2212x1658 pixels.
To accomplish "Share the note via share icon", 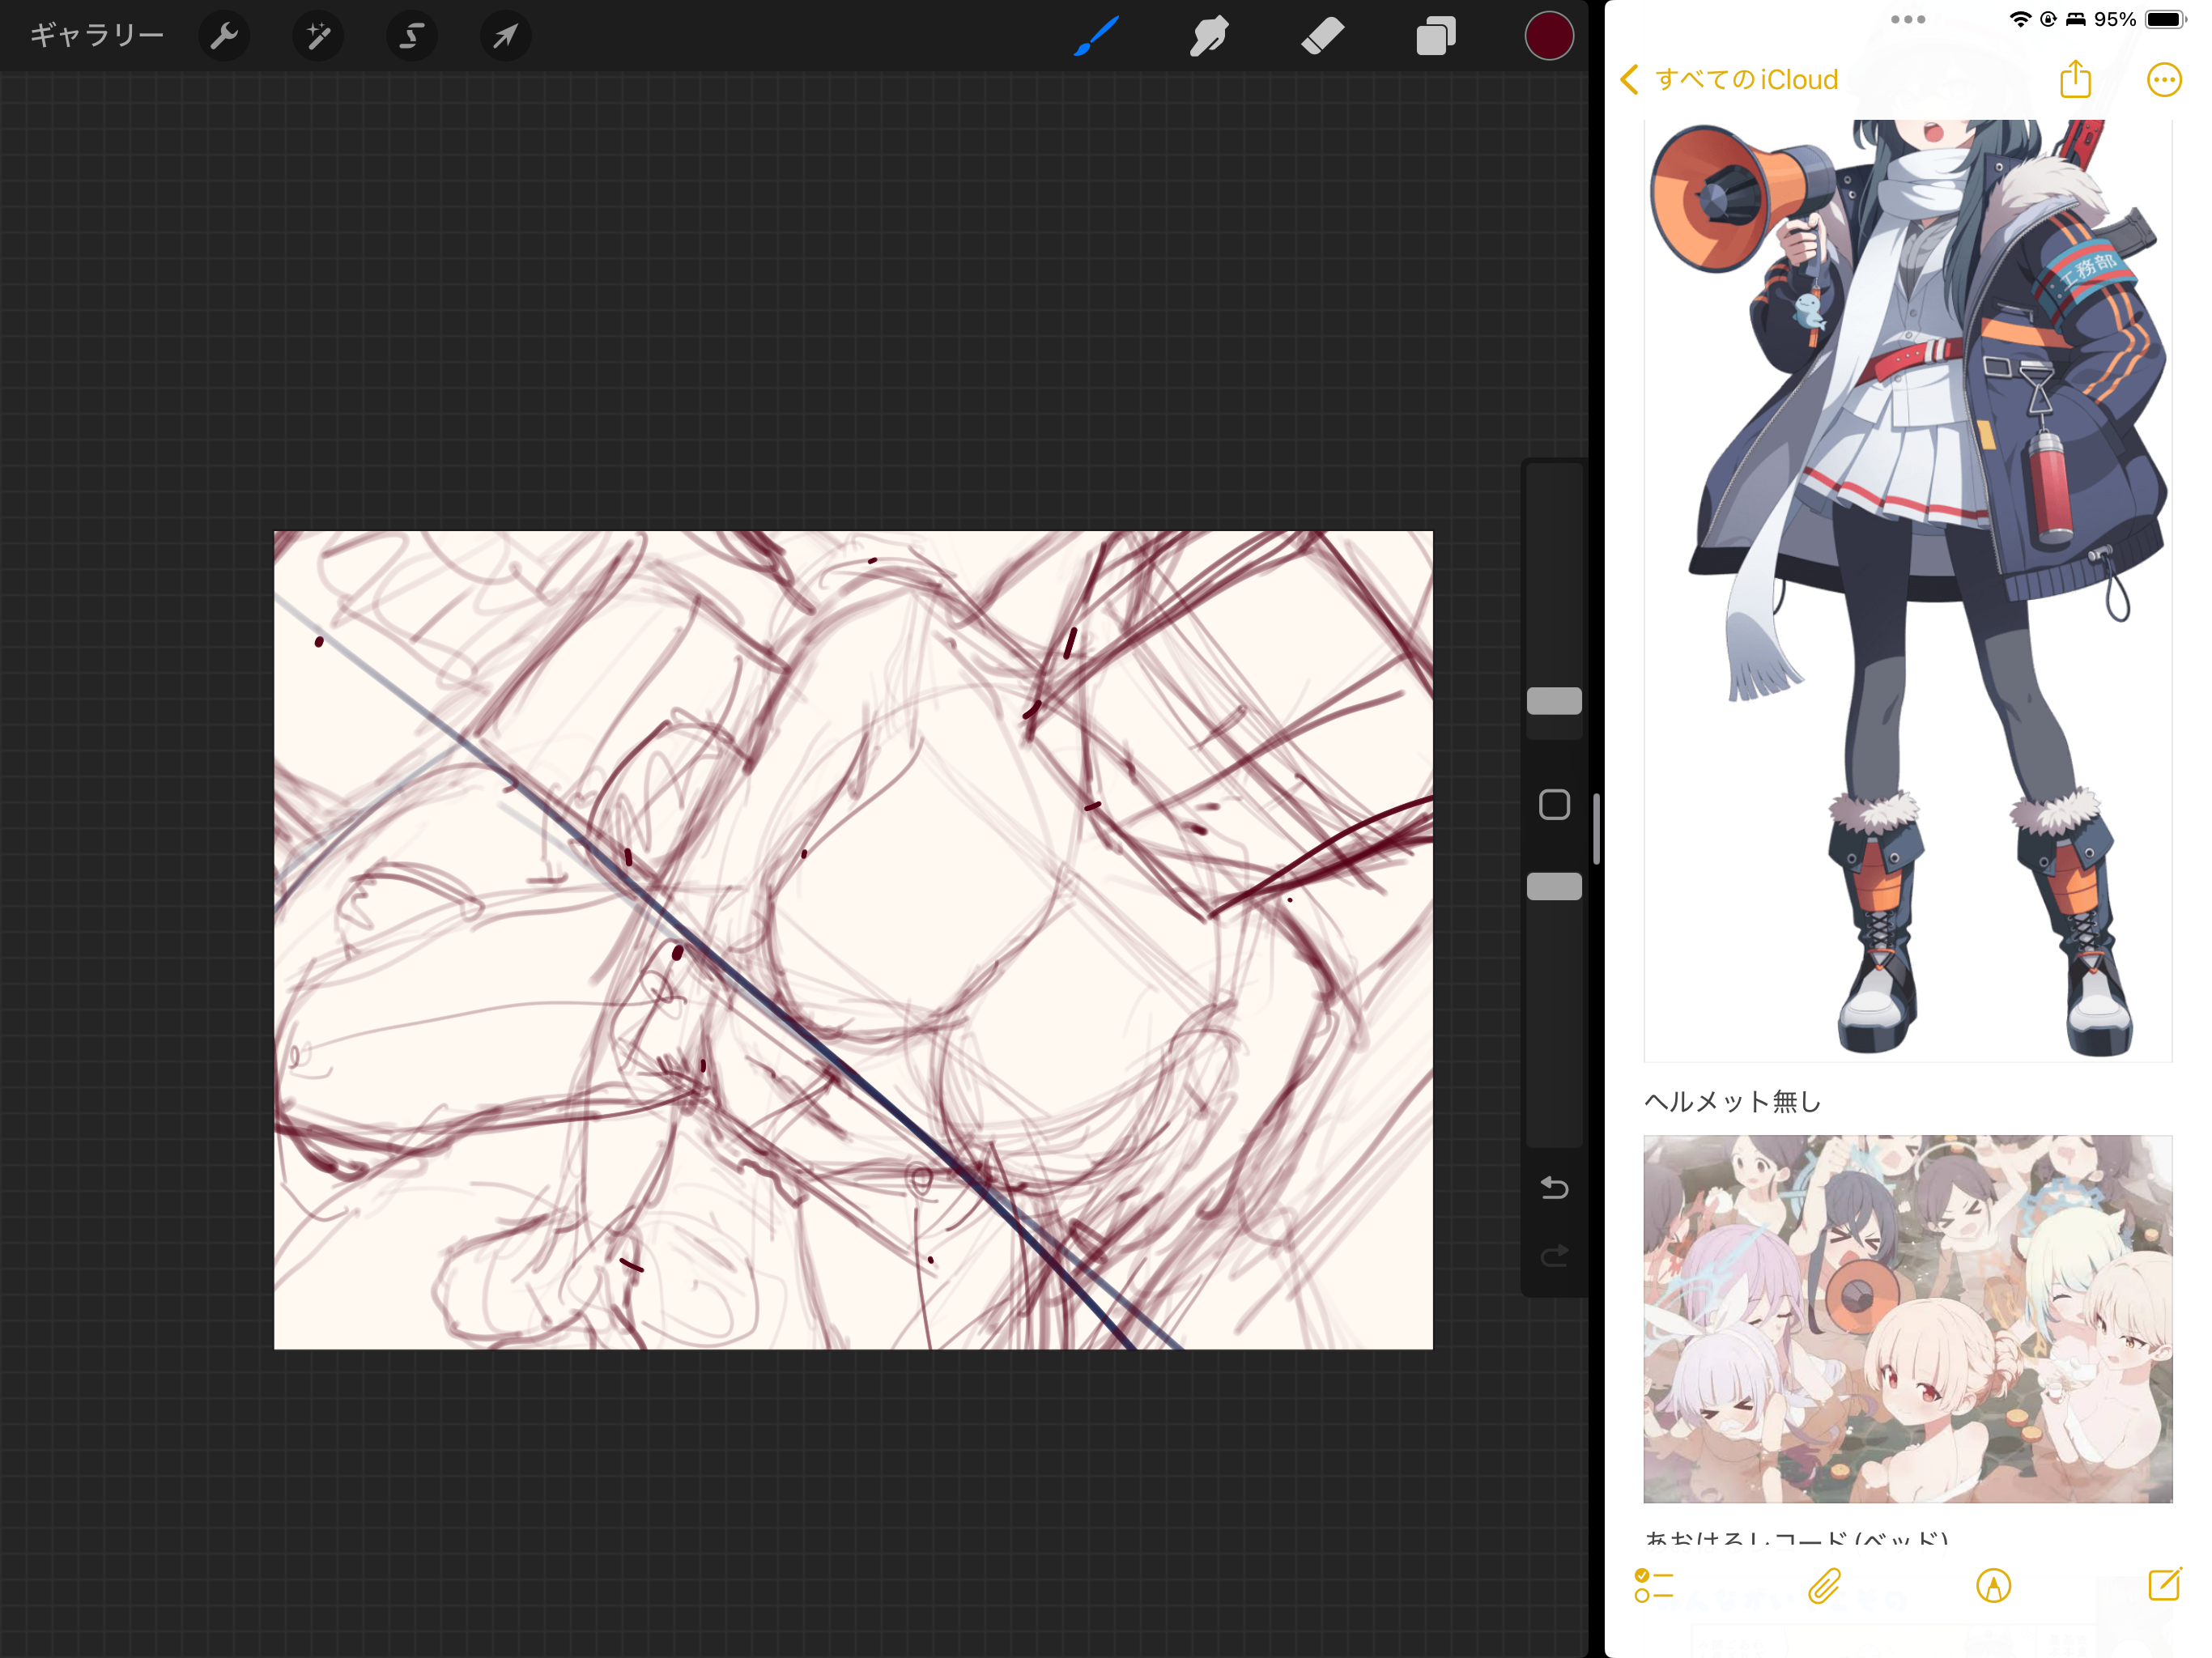I will (x=2075, y=80).
